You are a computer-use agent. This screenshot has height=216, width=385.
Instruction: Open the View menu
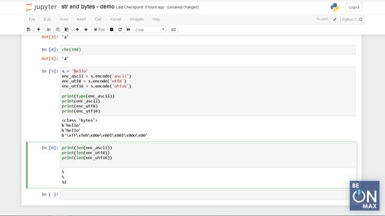(x=64, y=19)
